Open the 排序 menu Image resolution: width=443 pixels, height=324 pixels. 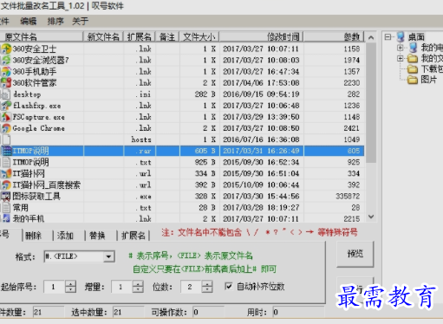[55, 21]
